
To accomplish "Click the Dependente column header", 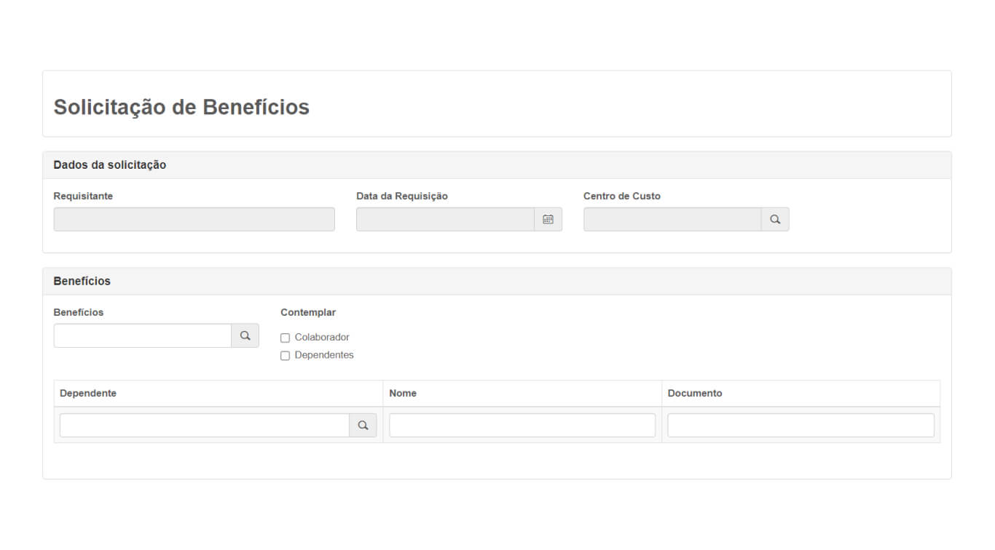I will click(x=88, y=393).
